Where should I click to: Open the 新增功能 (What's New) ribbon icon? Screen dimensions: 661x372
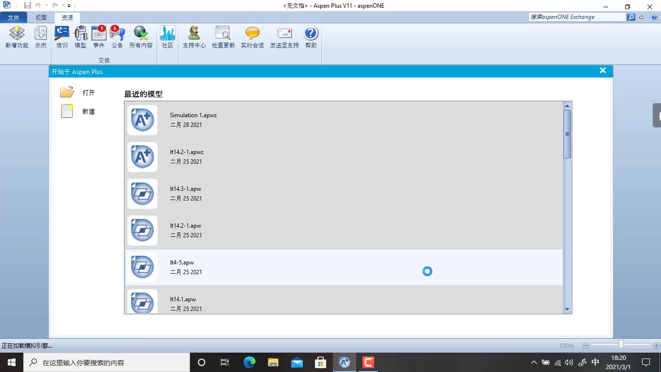17,37
